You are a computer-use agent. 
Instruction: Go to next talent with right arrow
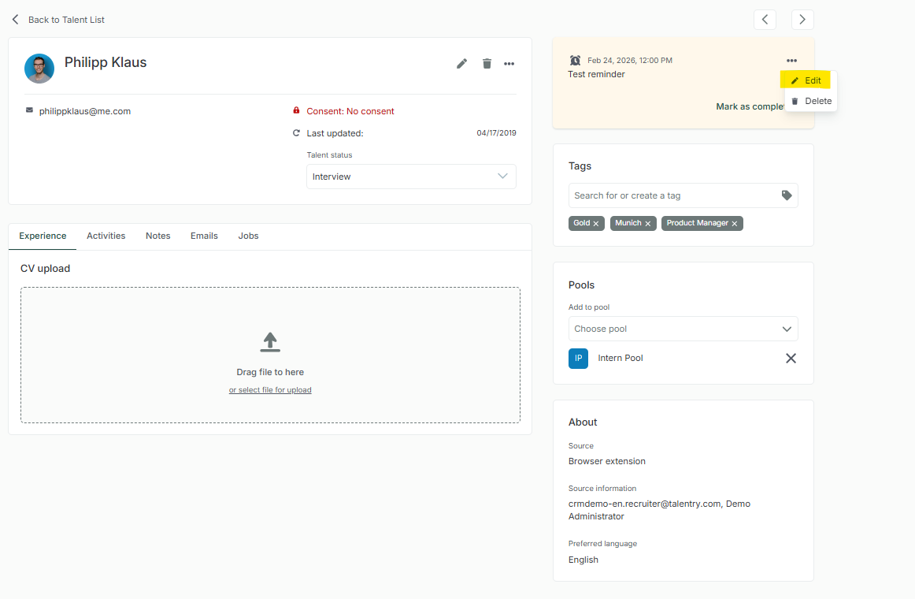(x=802, y=20)
